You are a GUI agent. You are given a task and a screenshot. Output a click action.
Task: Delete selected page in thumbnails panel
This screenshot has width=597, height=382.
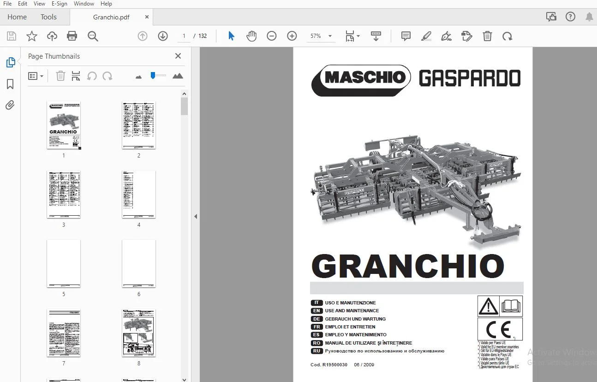60,76
